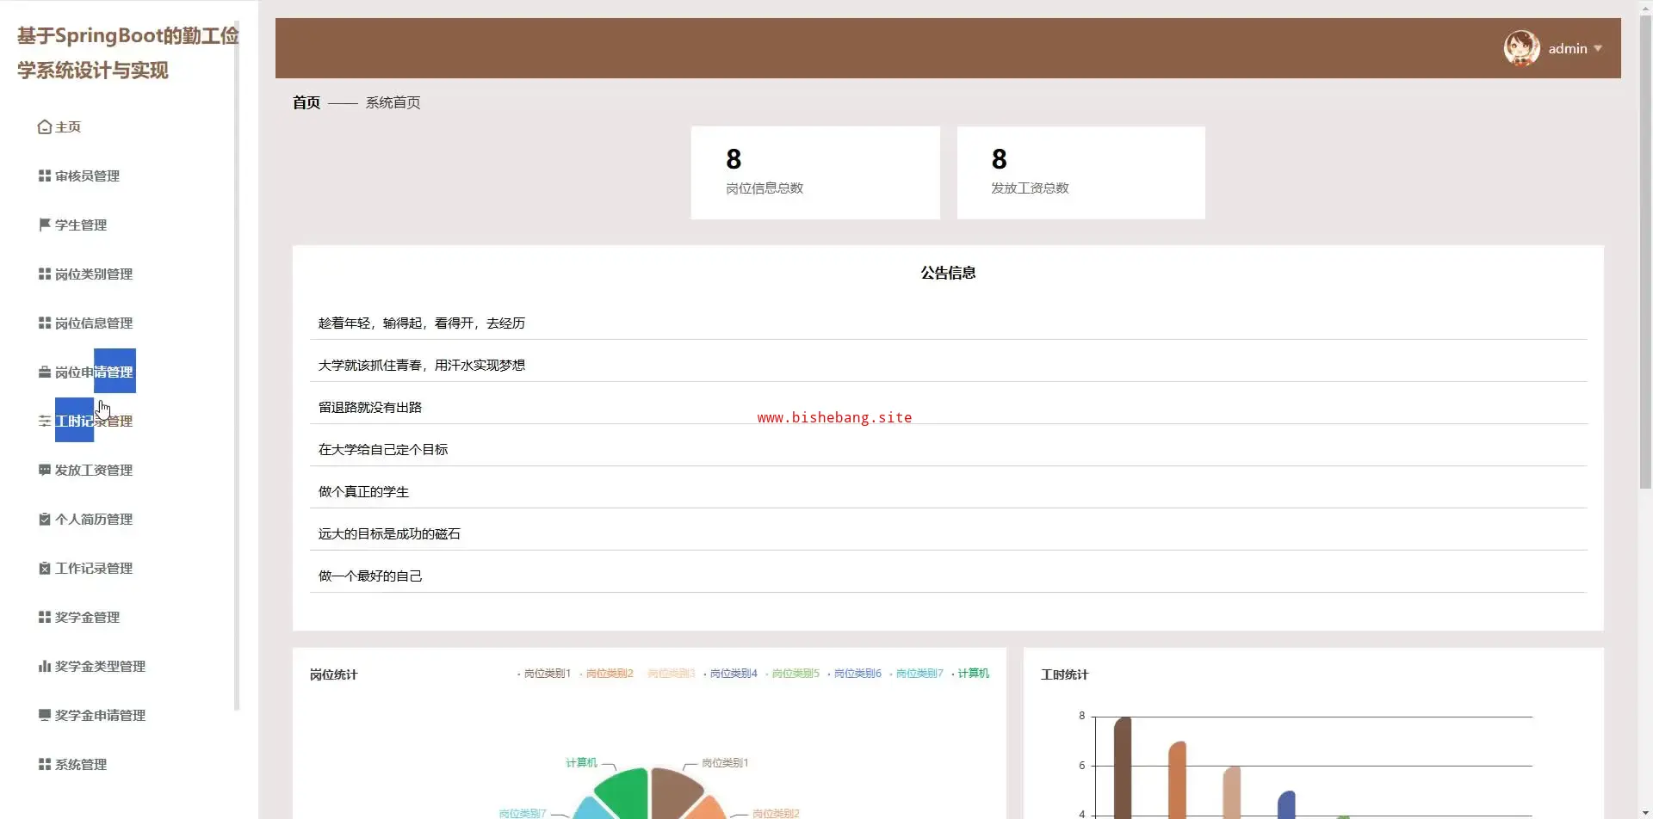
Task: Click the blue bar in 工时统计 chart
Action: coord(1286,805)
